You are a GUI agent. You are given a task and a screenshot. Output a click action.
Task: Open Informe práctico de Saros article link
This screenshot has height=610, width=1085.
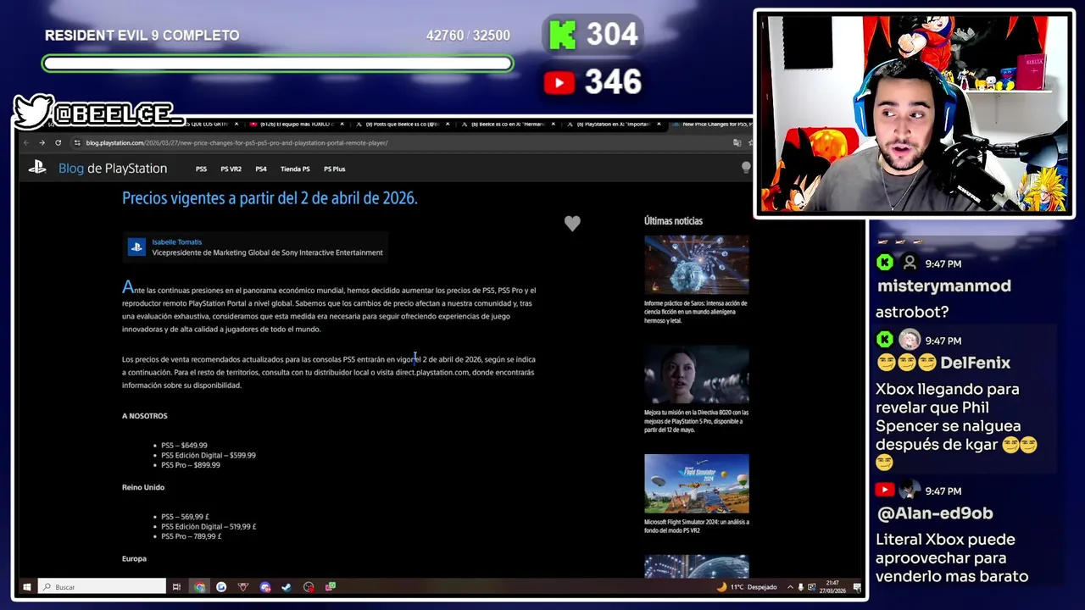click(696, 312)
